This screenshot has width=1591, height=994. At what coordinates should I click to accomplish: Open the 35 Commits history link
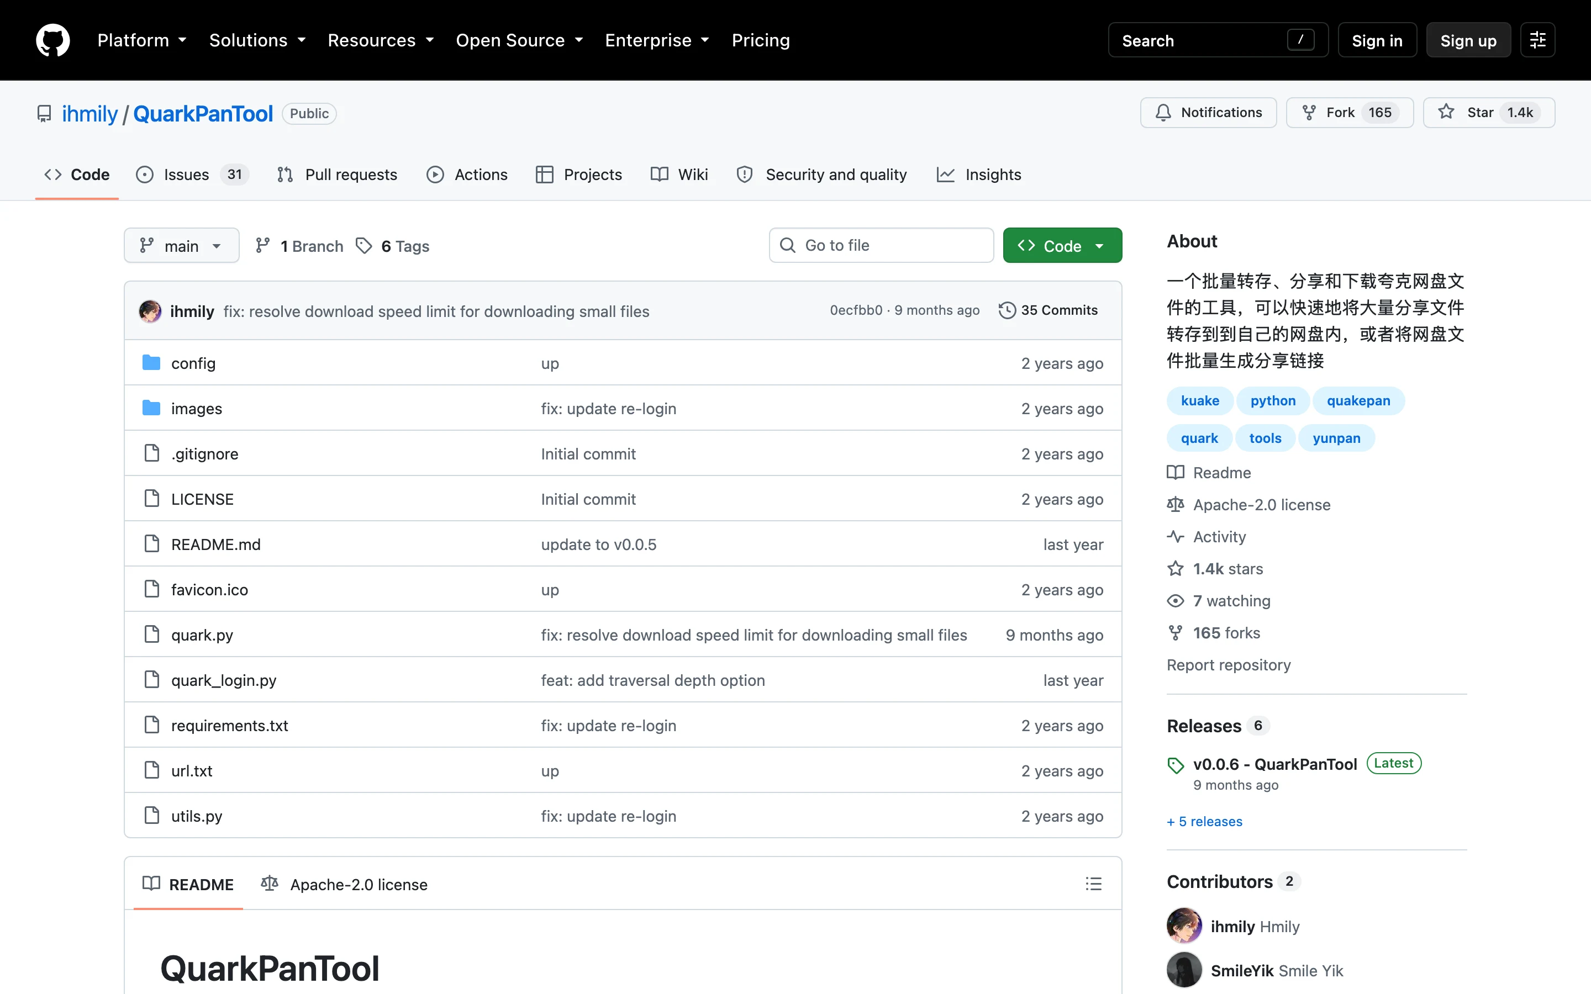click(1048, 310)
